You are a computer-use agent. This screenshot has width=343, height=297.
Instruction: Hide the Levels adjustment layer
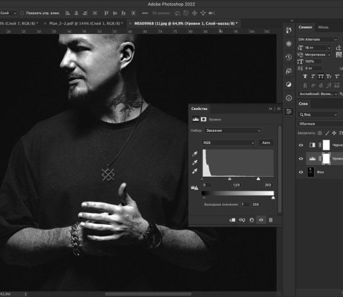pos(301,158)
